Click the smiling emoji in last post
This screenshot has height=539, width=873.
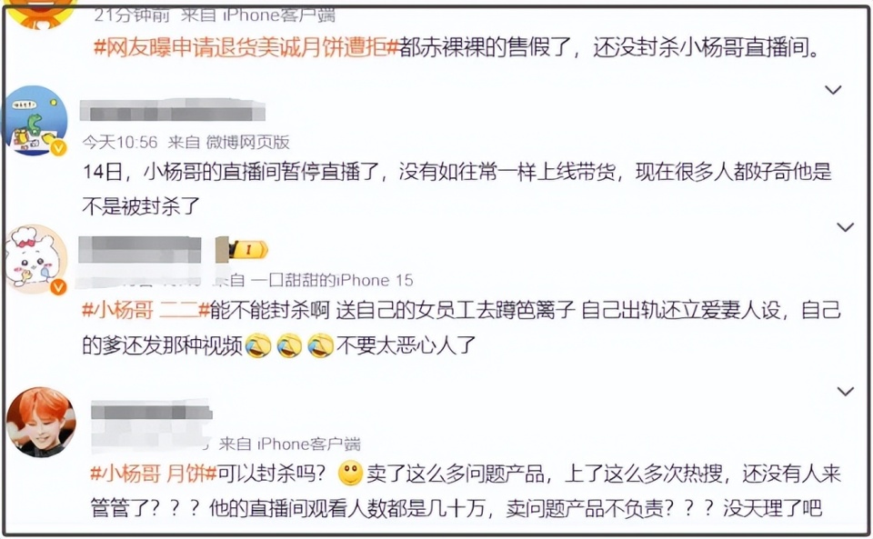pos(350,474)
